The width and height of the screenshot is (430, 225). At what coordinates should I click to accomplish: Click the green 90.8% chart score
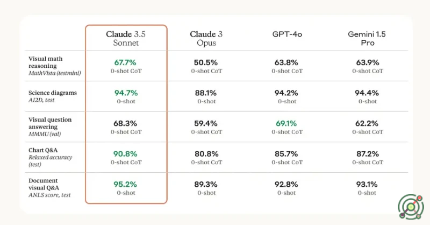(126, 153)
